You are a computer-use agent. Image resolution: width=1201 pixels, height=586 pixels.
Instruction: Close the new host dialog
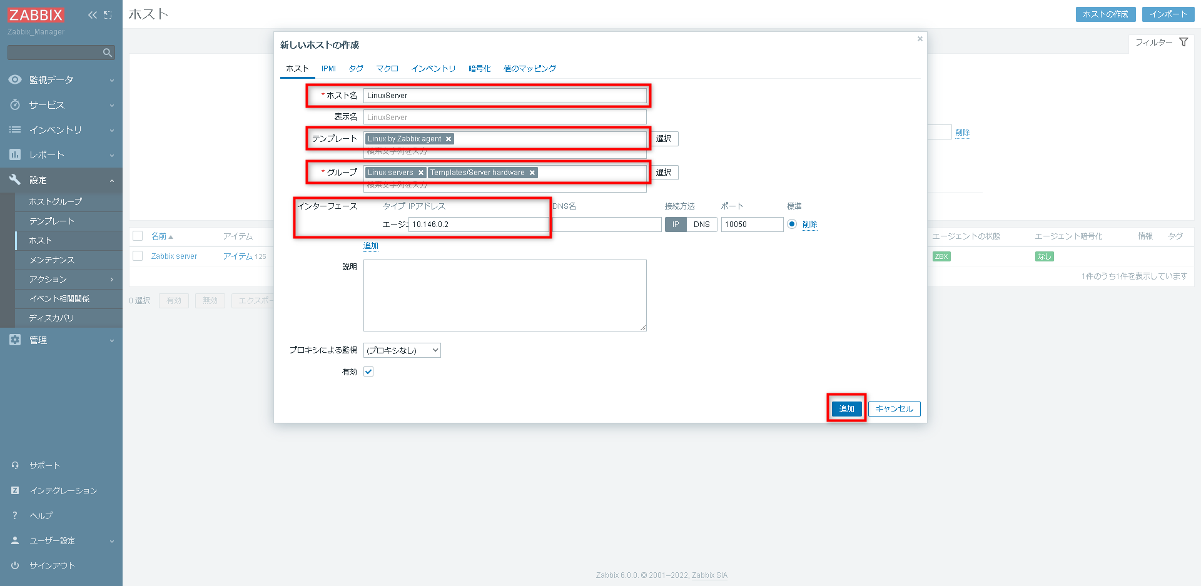920,39
